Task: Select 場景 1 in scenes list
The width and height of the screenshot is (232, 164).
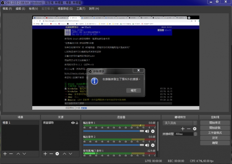Action: coord(20,123)
